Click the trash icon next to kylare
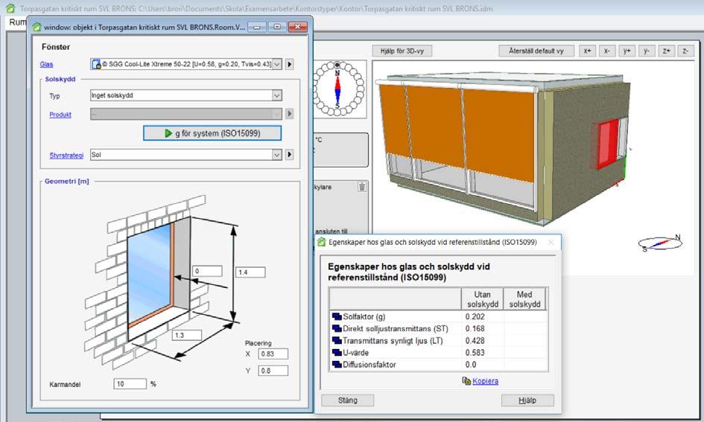Image resolution: width=704 pixels, height=422 pixels. tap(362, 187)
